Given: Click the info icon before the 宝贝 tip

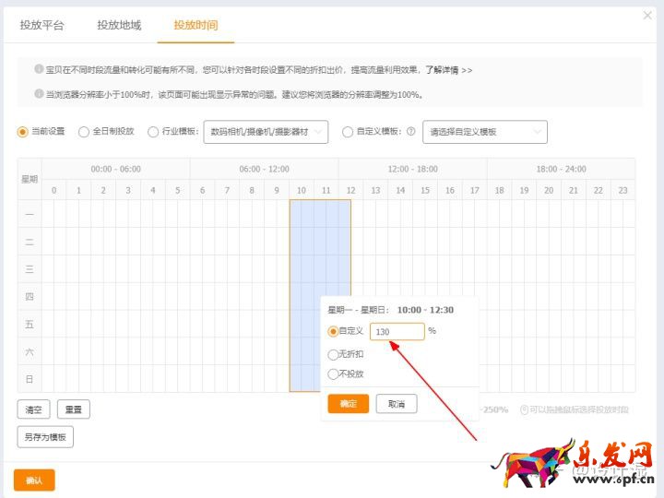Looking at the screenshot, I should tap(39, 68).
